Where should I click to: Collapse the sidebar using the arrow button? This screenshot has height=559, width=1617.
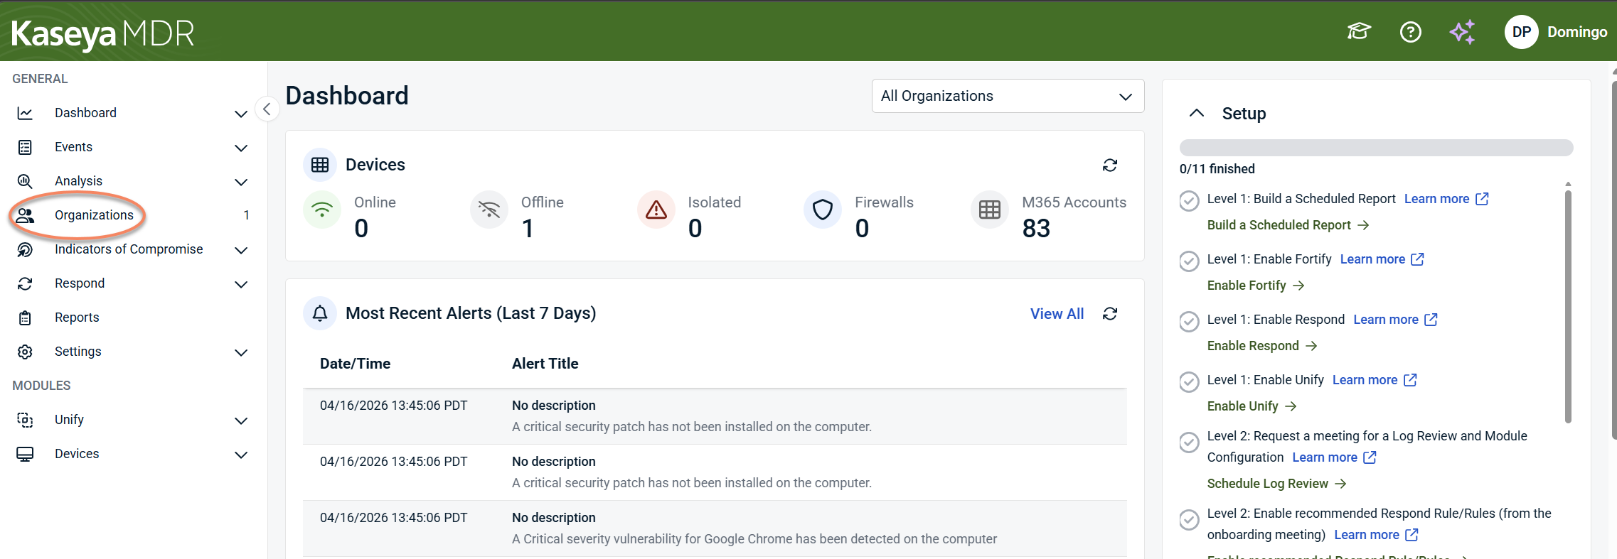click(267, 109)
